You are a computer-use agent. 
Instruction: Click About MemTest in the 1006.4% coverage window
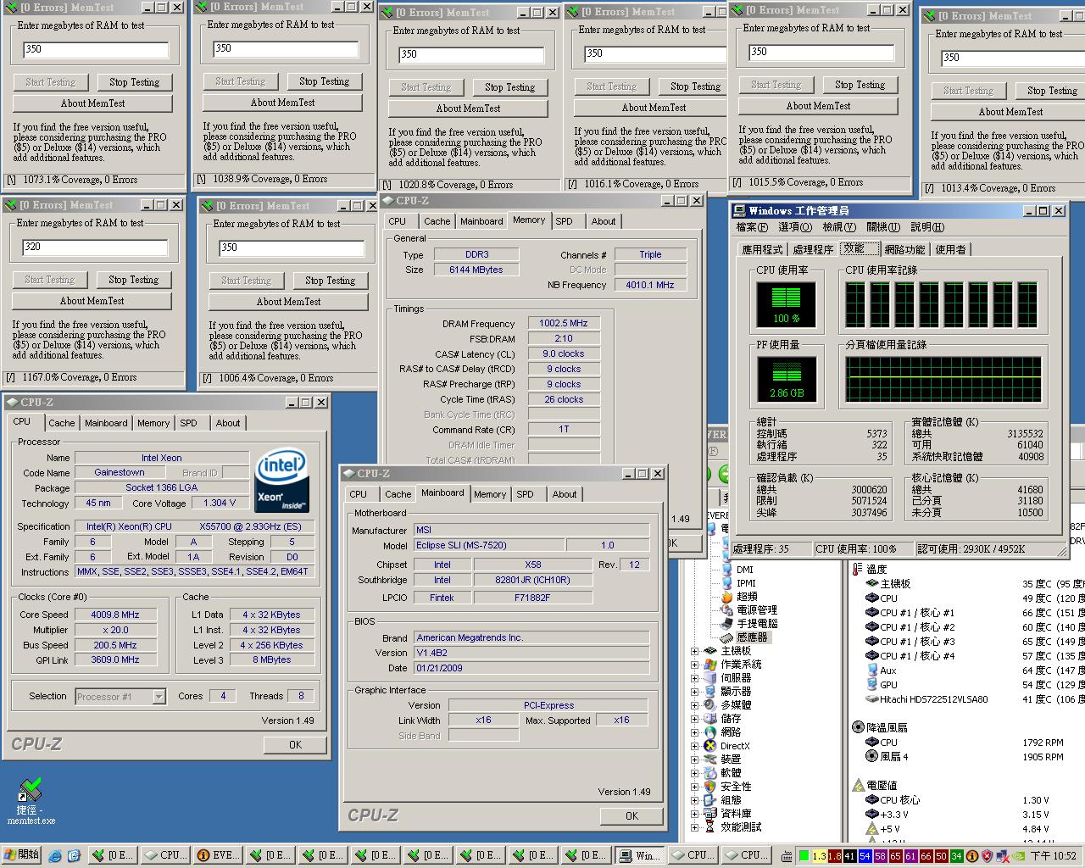(289, 302)
